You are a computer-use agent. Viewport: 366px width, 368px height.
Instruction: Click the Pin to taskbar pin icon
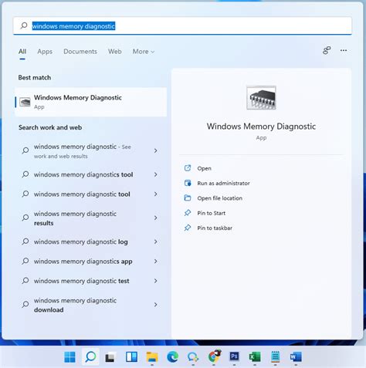point(188,228)
